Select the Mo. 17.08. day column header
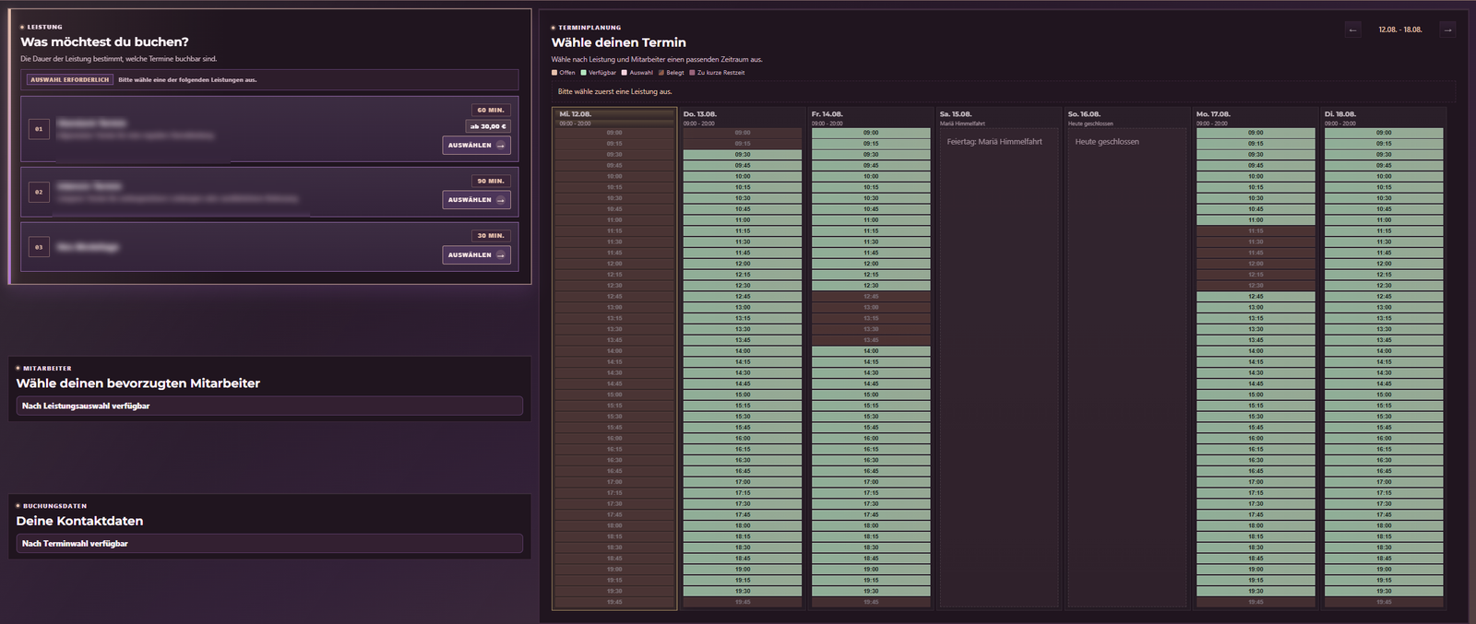The image size is (1476, 624). tap(1256, 118)
